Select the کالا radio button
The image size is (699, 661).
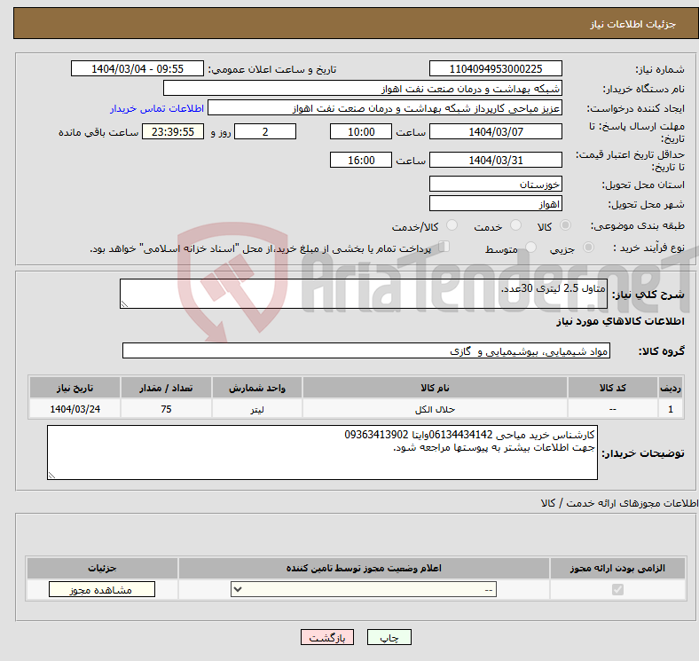click(x=566, y=227)
